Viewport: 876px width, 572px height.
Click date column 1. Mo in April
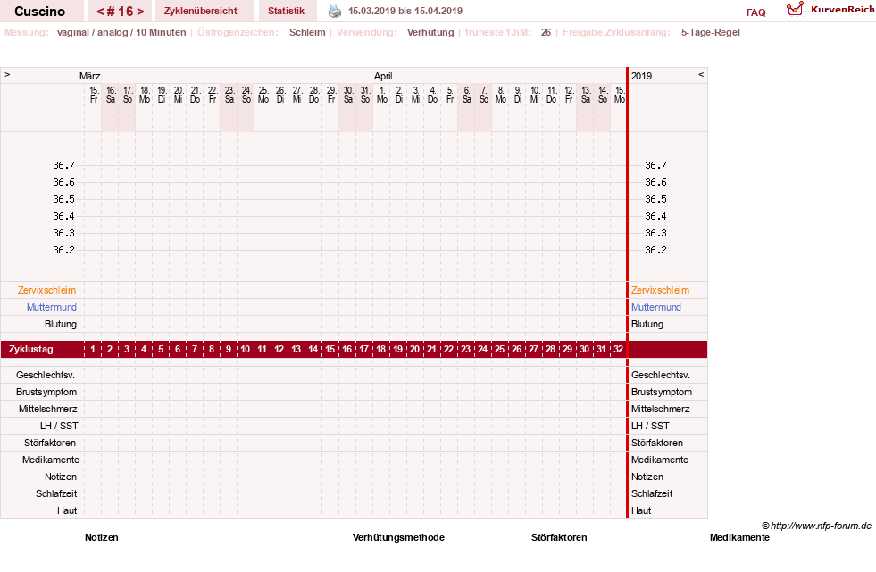[382, 95]
